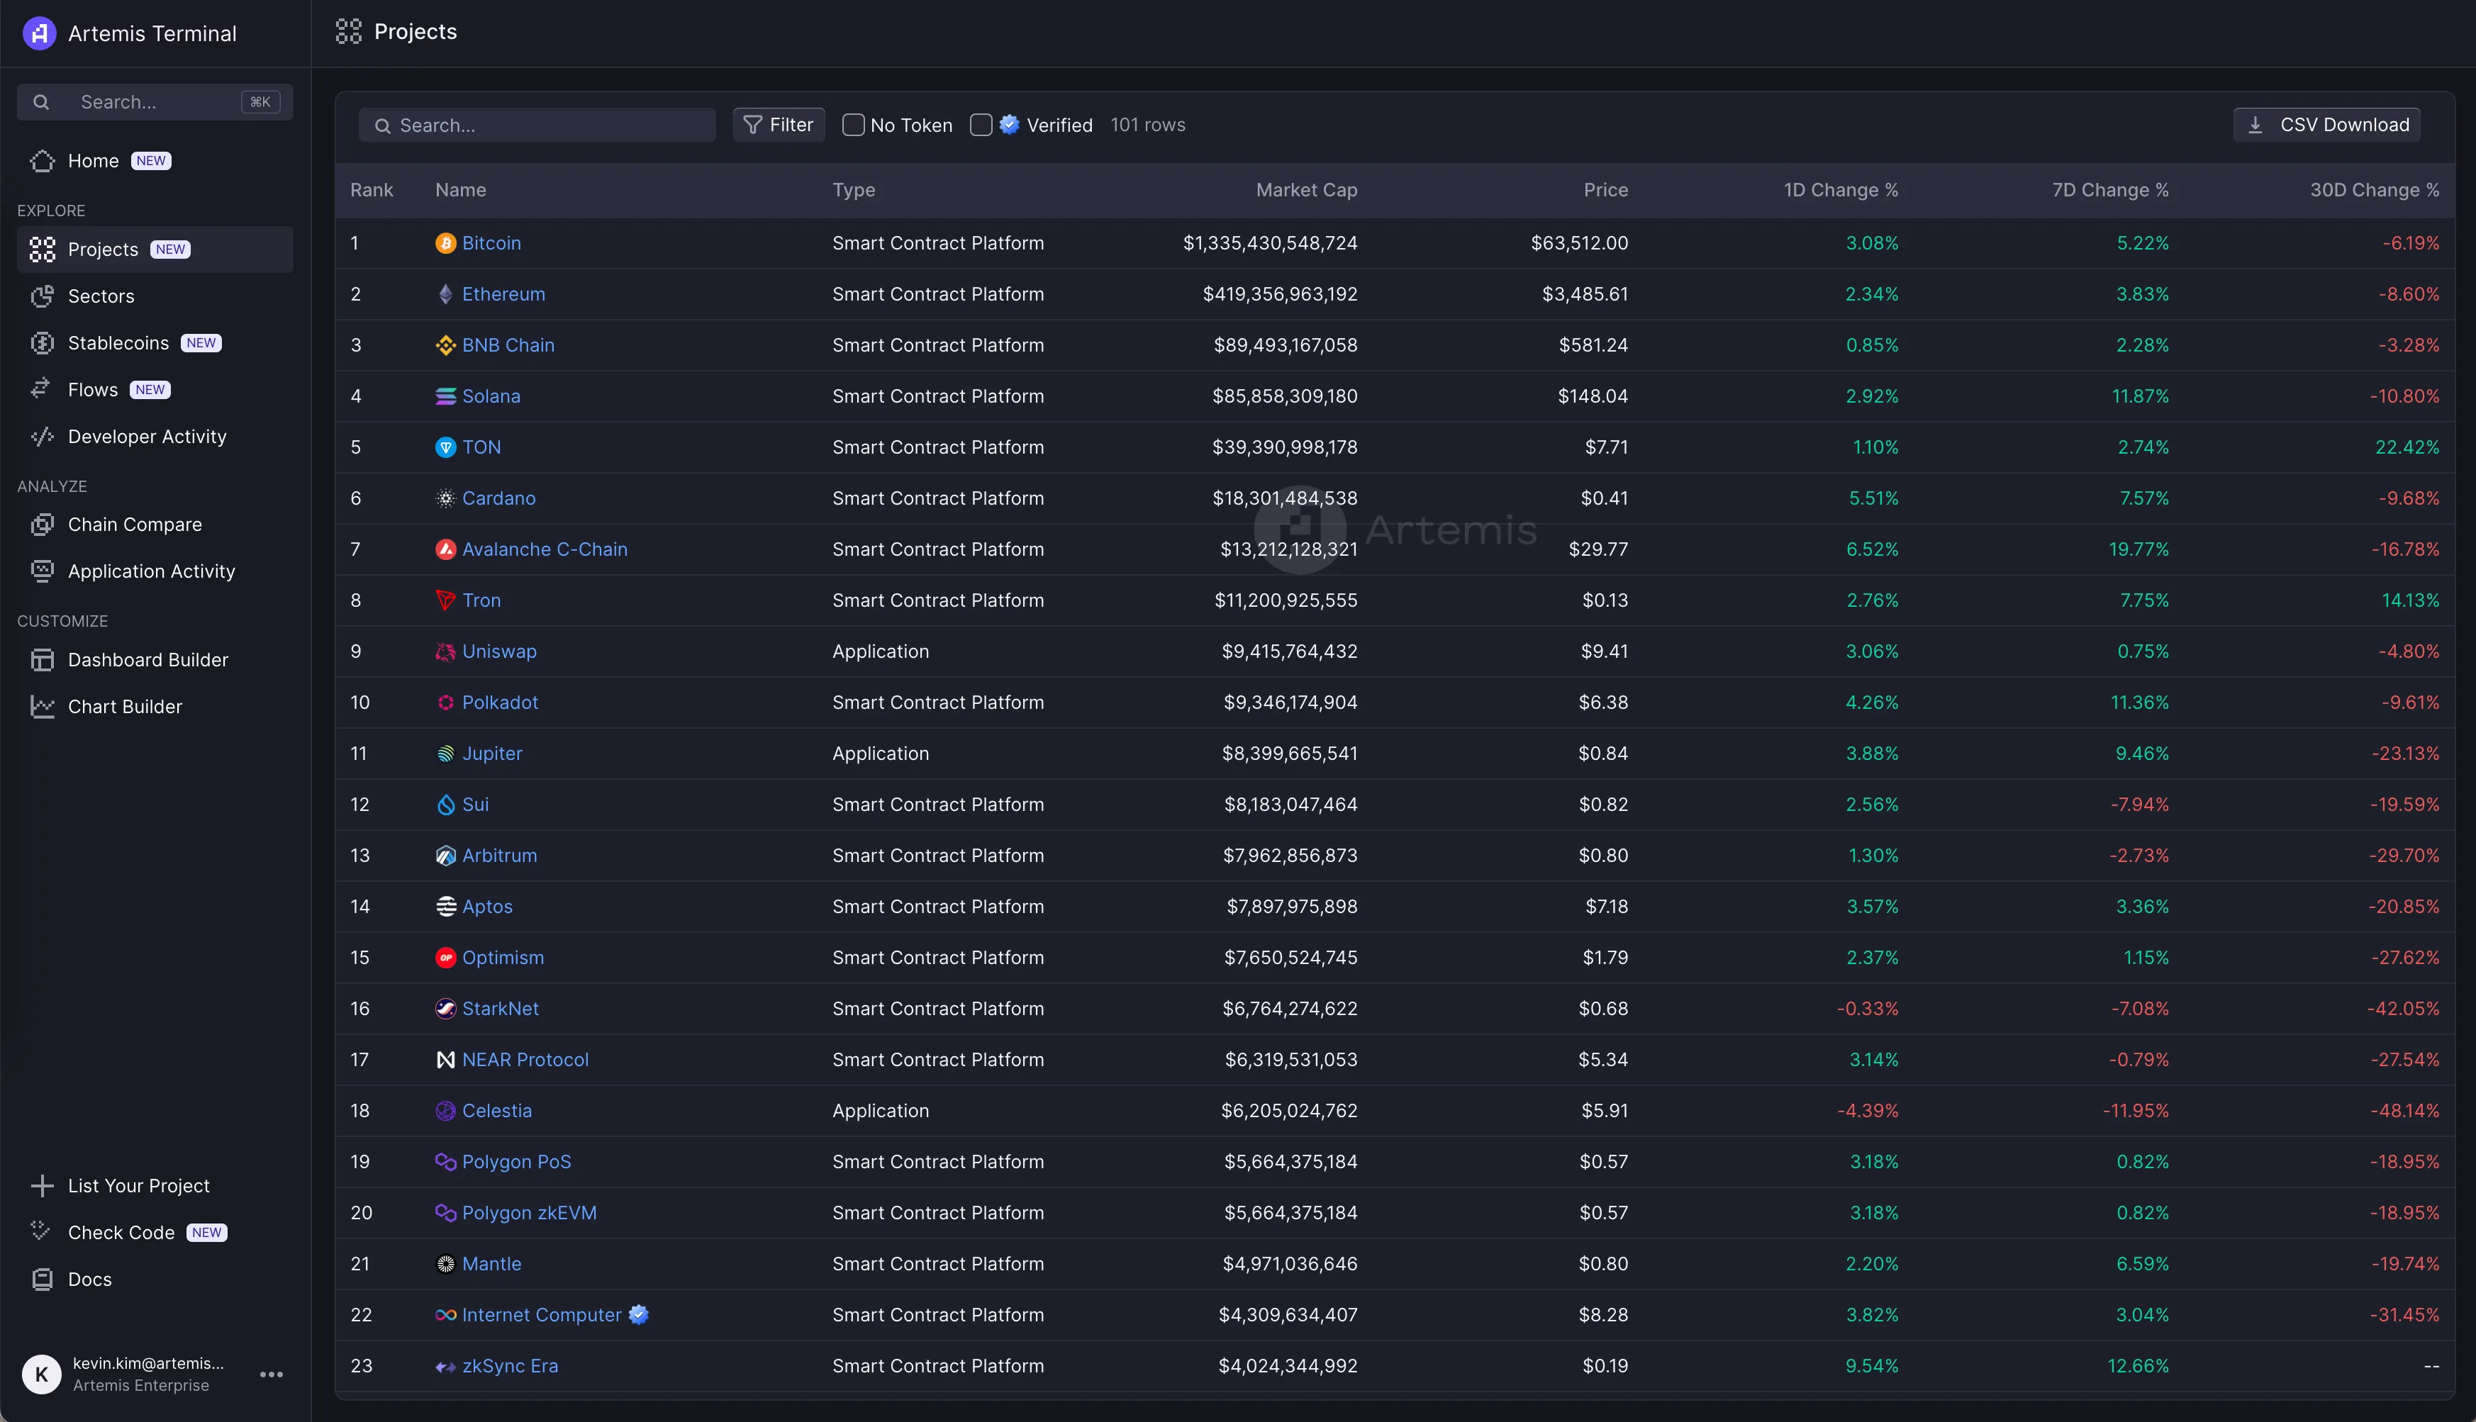The height and width of the screenshot is (1422, 2476).
Task: Click the plus icon beside List Your Project
Action: pos(42,1186)
